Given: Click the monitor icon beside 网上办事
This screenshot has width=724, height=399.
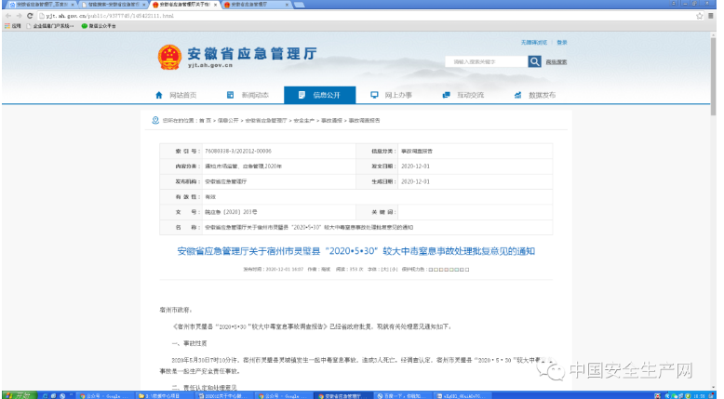Looking at the screenshot, I should pyautogui.click(x=374, y=96).
